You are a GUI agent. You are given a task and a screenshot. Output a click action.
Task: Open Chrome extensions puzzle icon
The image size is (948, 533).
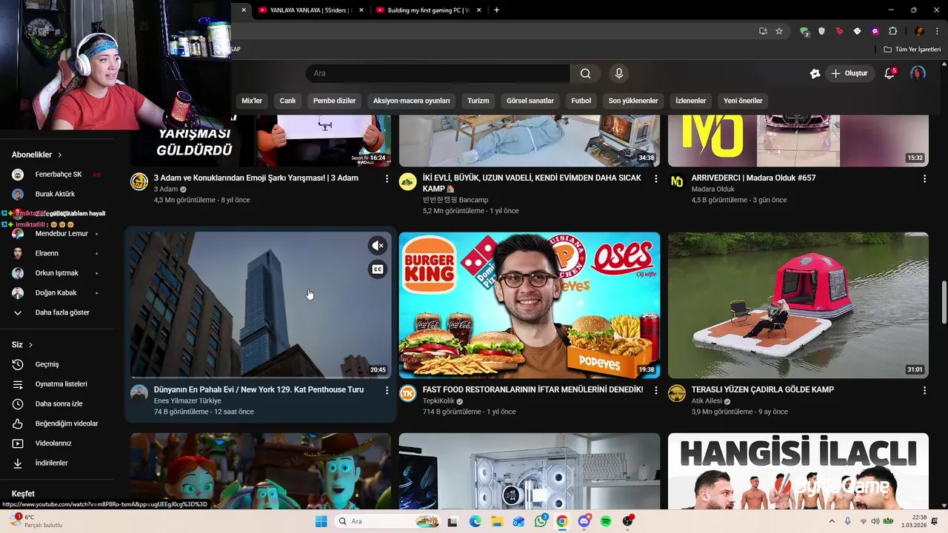893,31
